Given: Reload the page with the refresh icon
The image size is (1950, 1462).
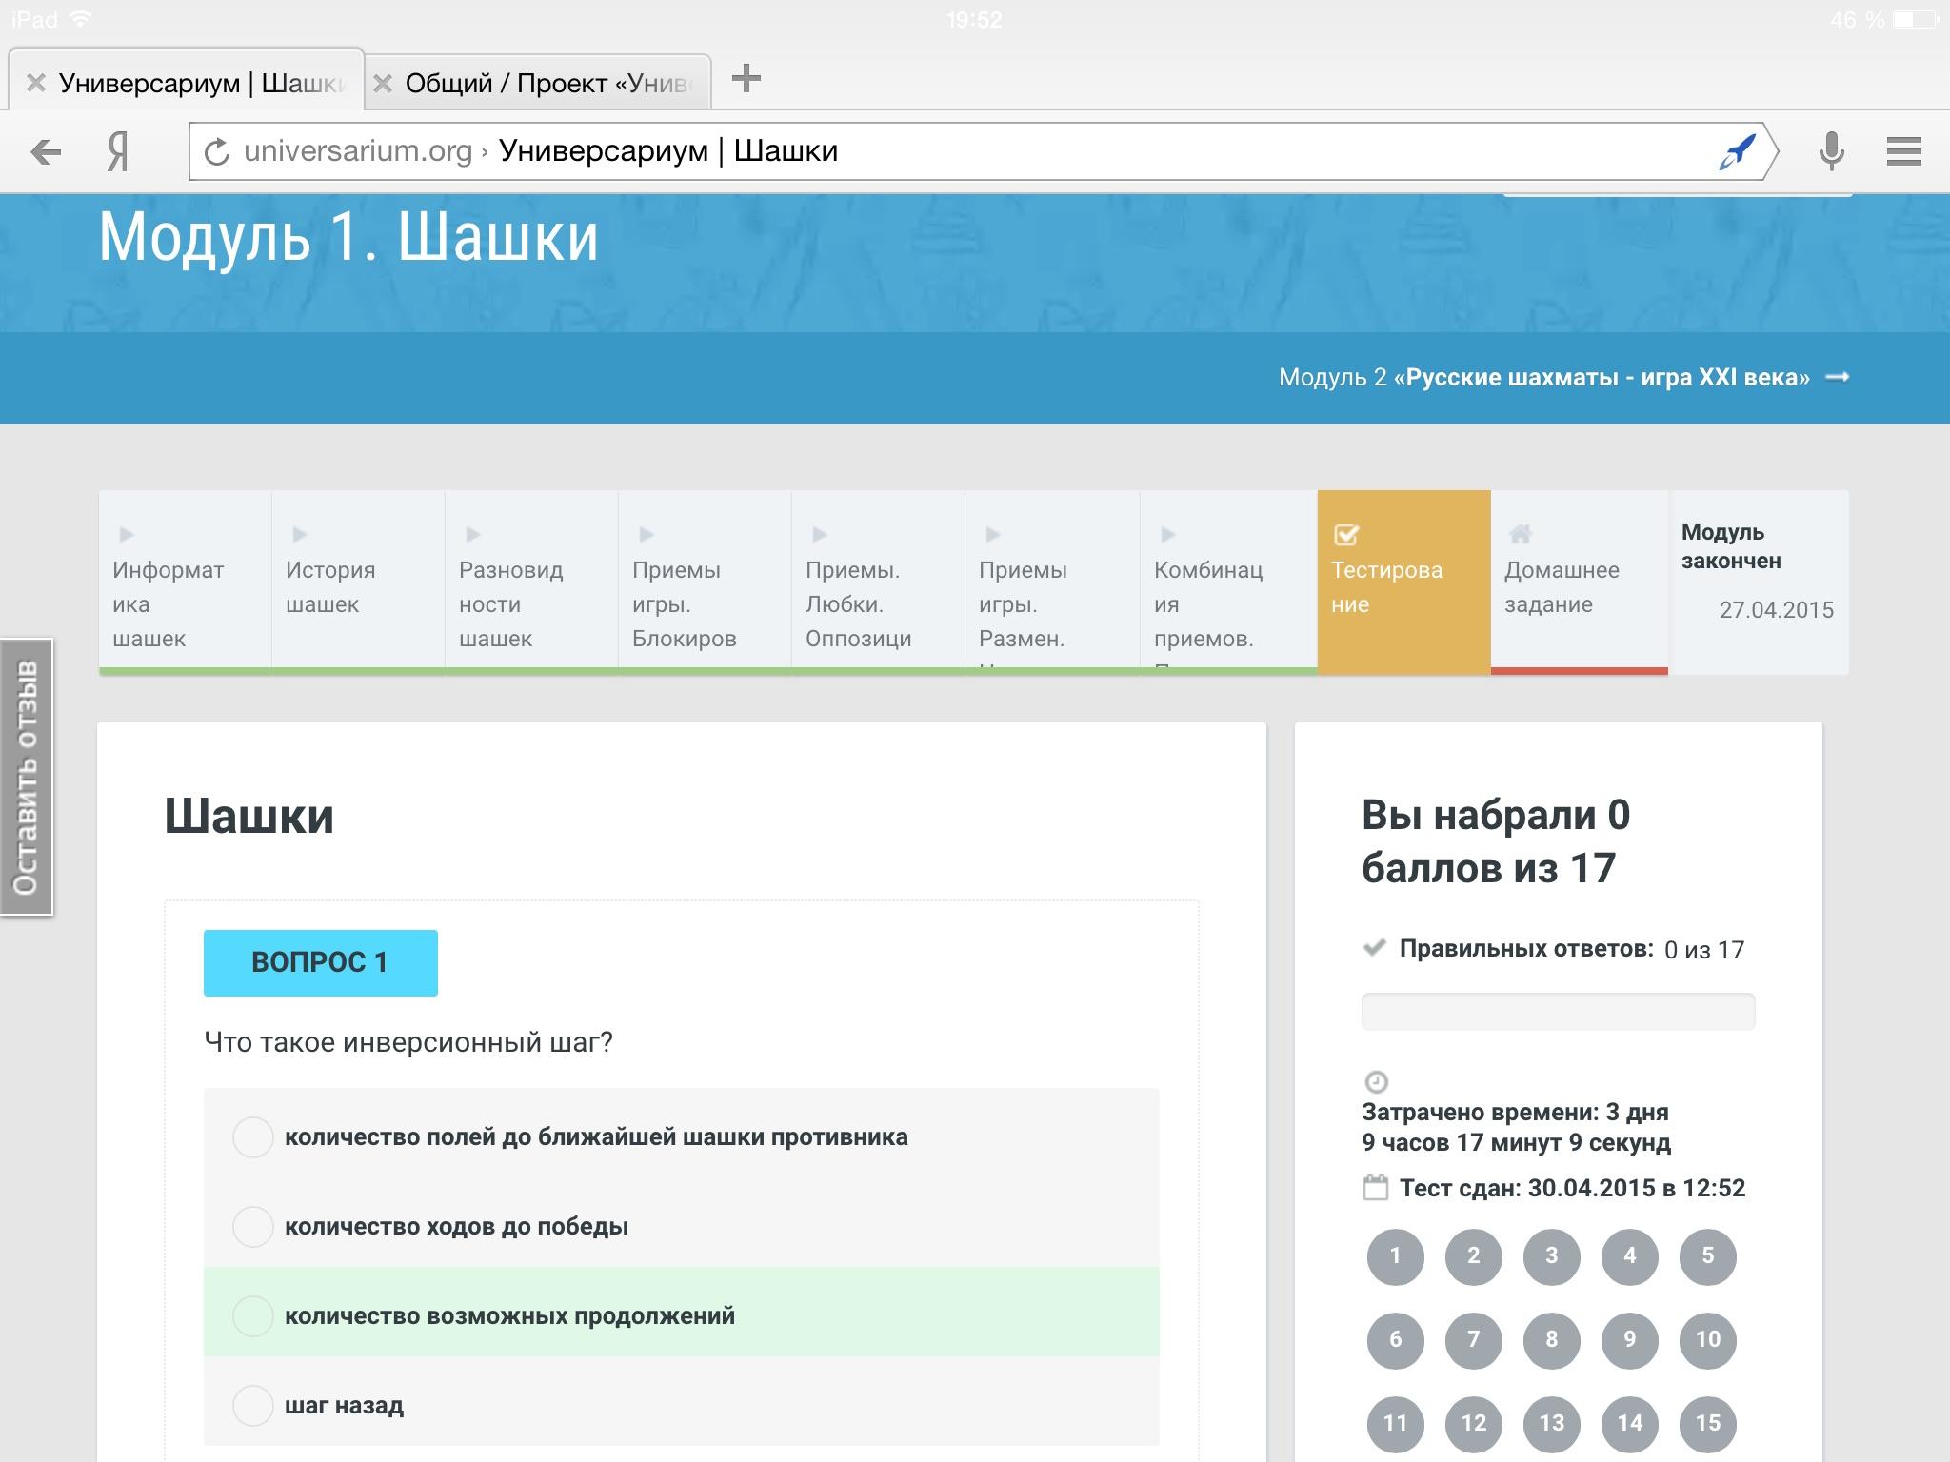Looking at the screenshot, I should tap(217, 151).
